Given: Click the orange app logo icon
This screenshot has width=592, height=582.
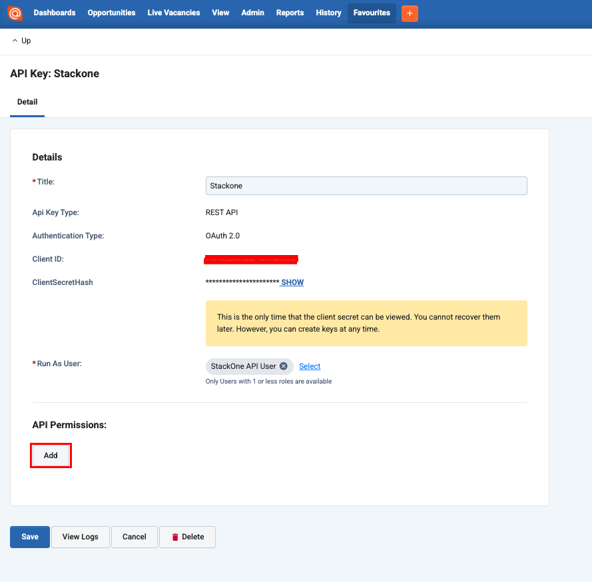Looking at the screenshot, I should [x=15, y=13].
